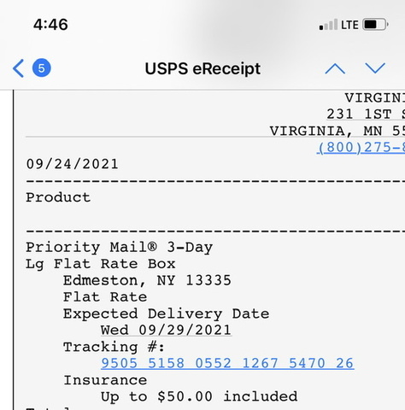The height and width of the screenshot is (410, 405).
Task: Open the unread count badge showing 5
Action: pos(42,68)
